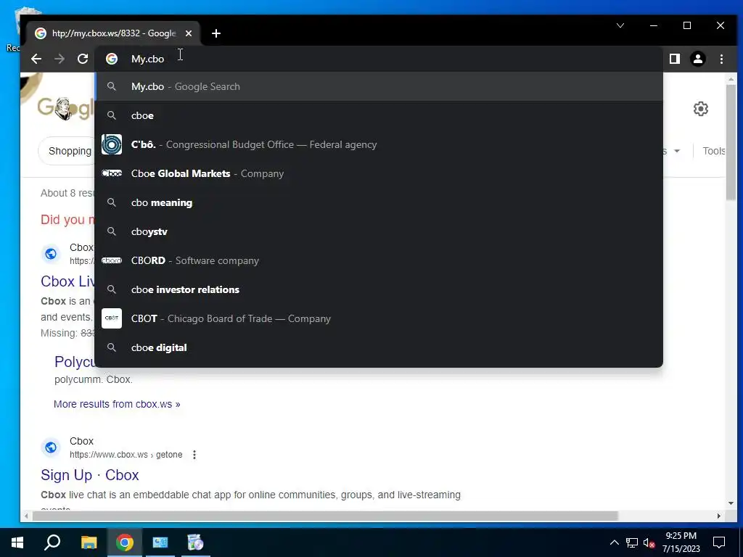Open Windows taskbar search
The height and width of the screenshot is (557, 743).
tap(52, 542)
